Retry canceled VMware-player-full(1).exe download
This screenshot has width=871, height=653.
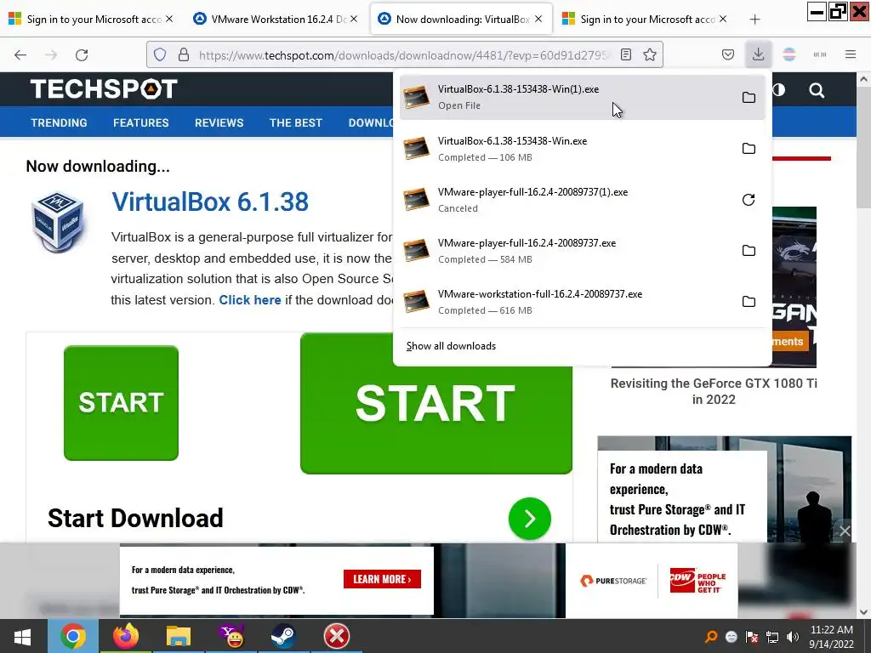pyautogui.click(x=749, y=199)
